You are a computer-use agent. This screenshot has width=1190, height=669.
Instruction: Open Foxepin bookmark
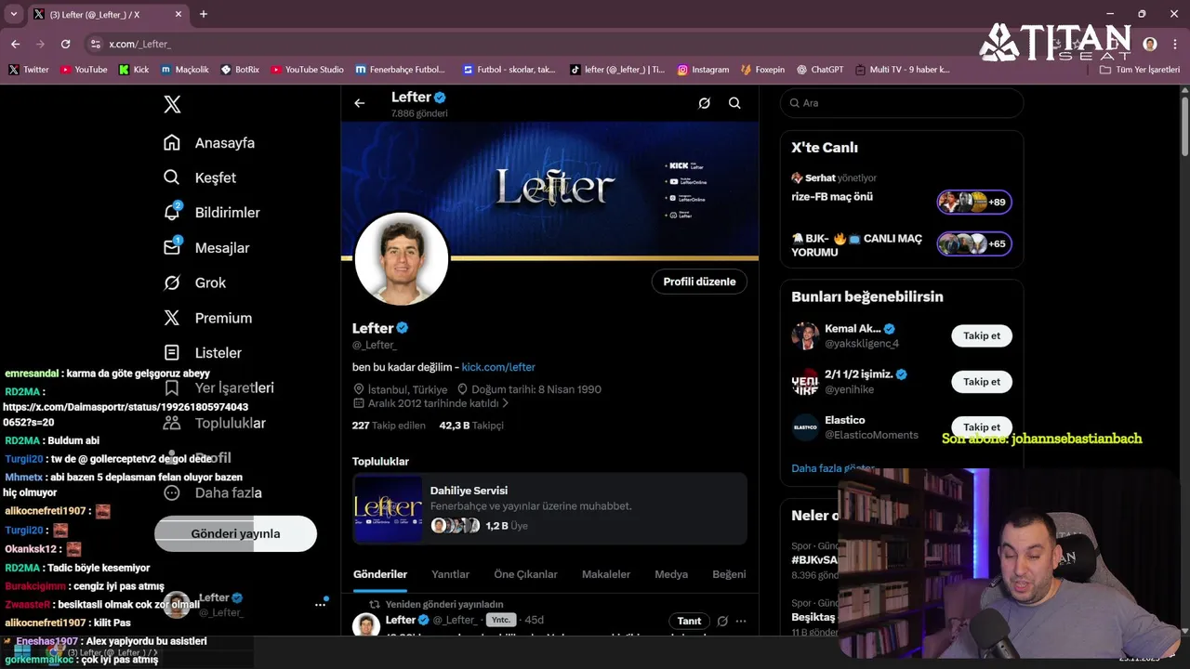pyautogui.click(x=762, y=70)
